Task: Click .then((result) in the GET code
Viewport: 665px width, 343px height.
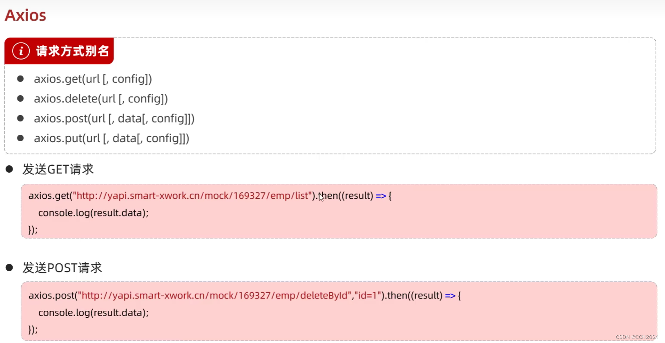Action: (344, 196)
